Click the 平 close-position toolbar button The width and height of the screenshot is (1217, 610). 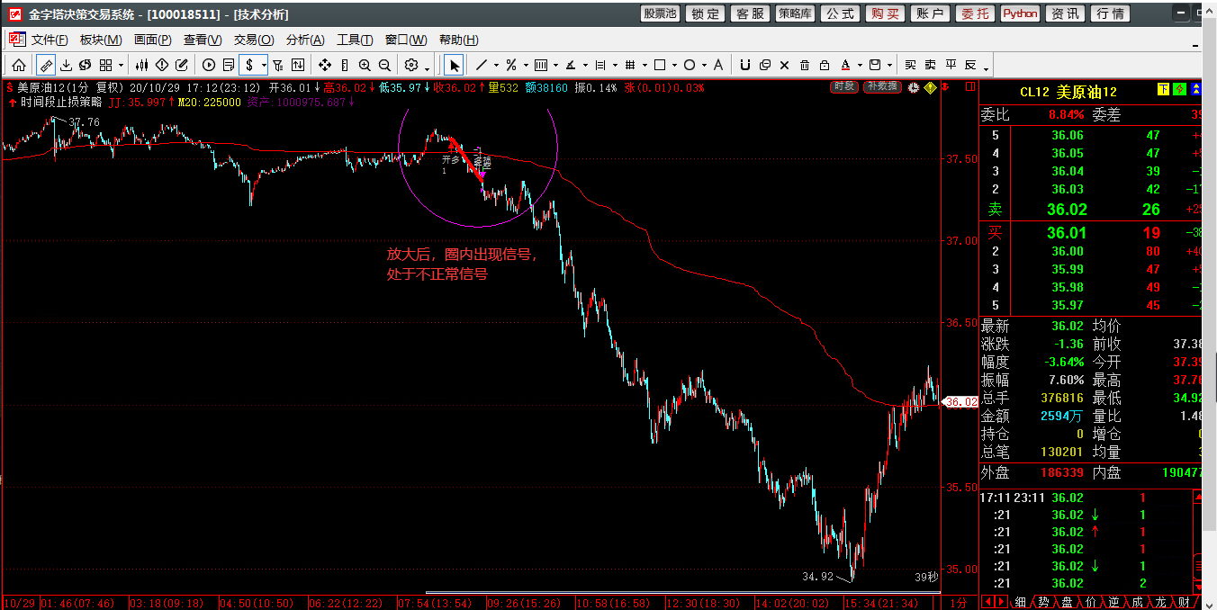click(951, 65)
